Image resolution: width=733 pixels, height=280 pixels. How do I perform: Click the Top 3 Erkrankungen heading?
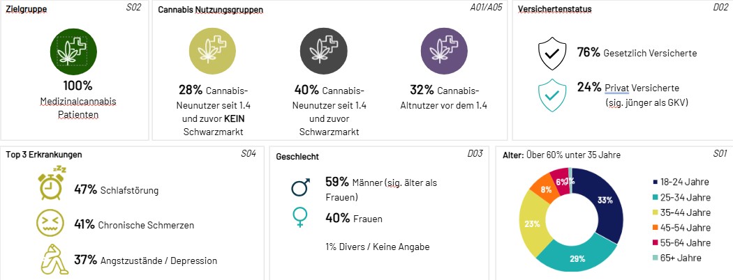tap(44, 155)
